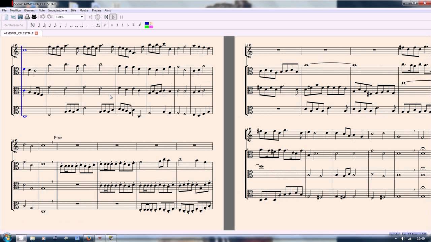Open the Mostra menu

click(84, 10)
